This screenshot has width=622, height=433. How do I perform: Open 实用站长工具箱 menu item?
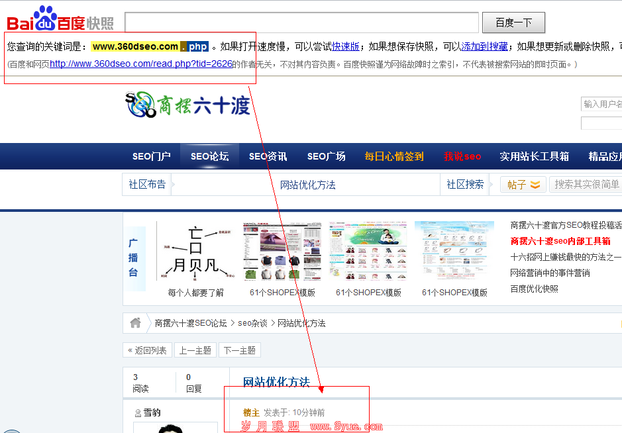coord(534,157)
